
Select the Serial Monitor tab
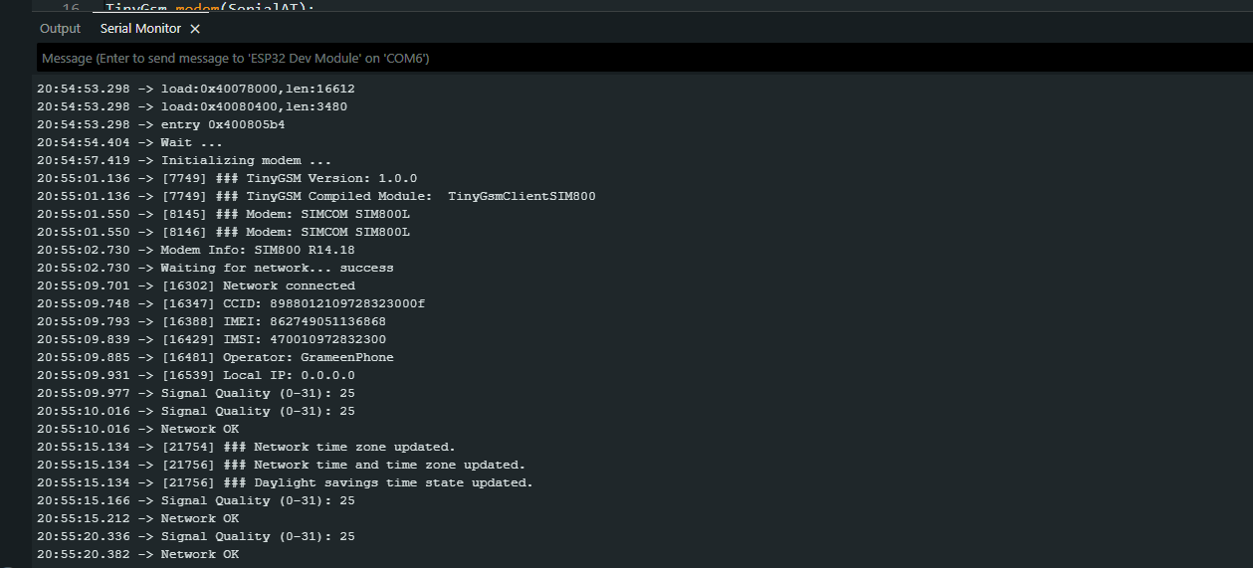click(x=140, y=29)
